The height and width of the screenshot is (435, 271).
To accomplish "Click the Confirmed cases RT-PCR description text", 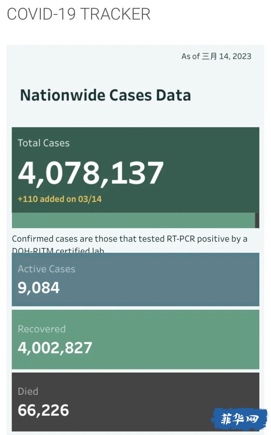I will pyautogui.click(x=130, y=244).
